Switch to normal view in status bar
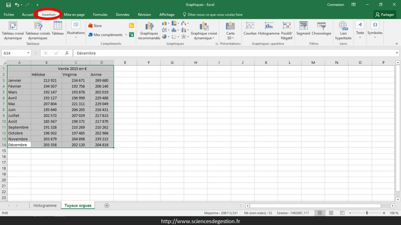This screenshot has width=401, height=225. [x=320, y=213]
